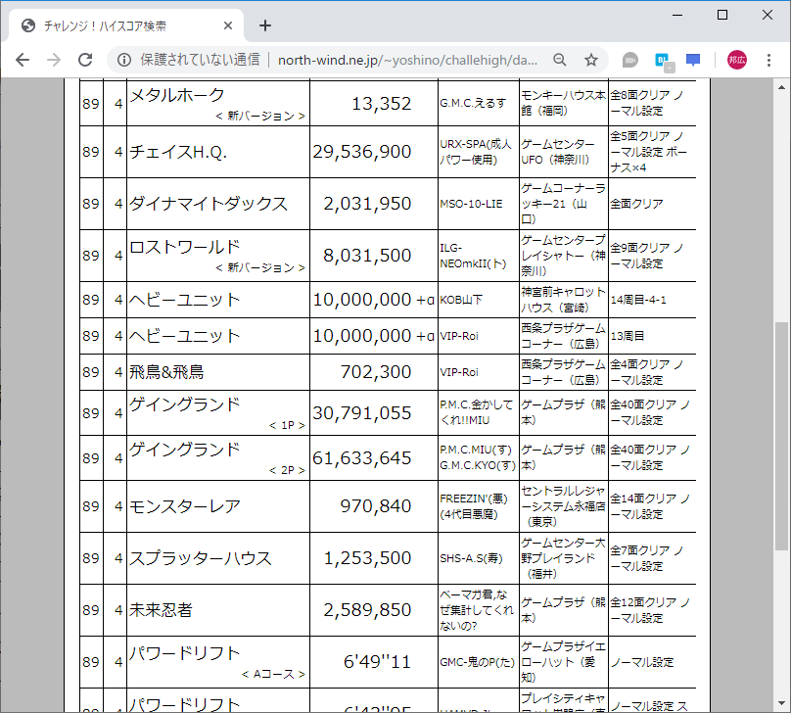Select the note 全面クリア
Viewport: 791px width, 713px height.
[x=636, y=204]
